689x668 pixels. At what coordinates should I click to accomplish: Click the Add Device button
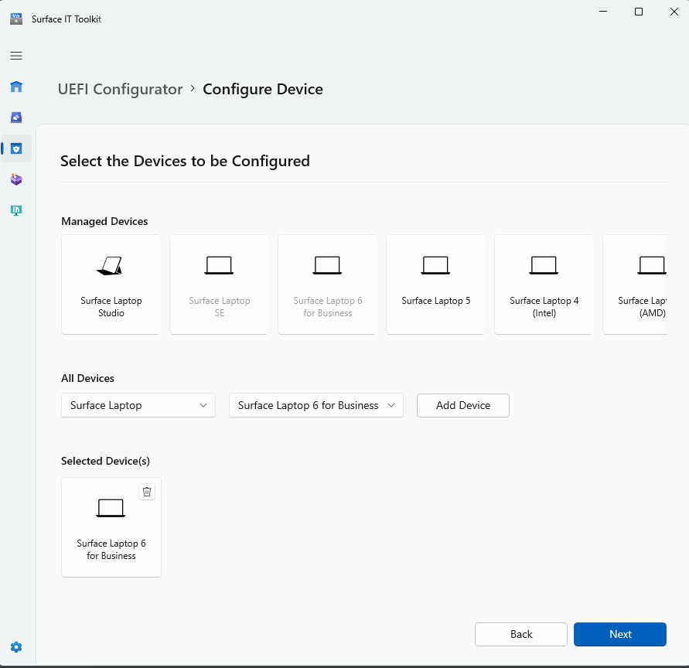point(462,405)
